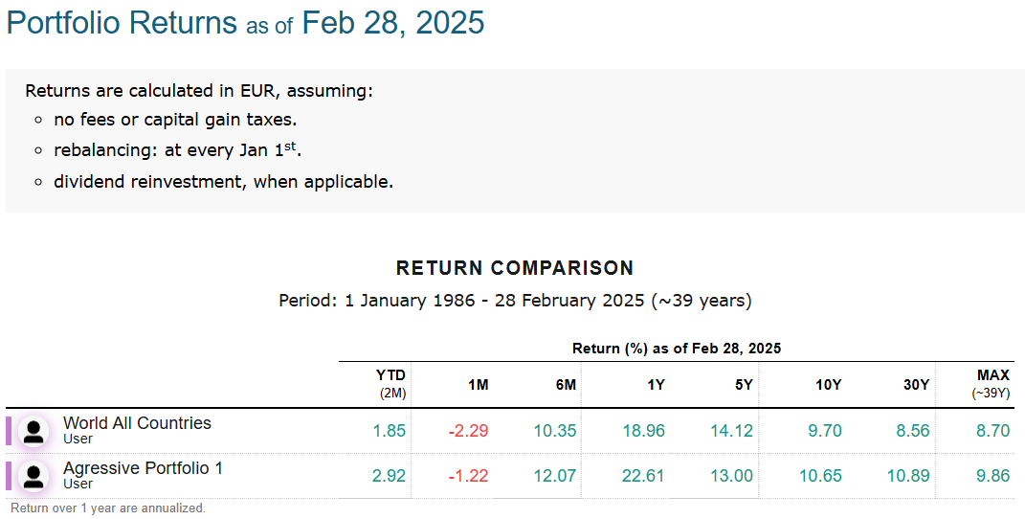Click Agressive Portfolio 1 1M value -1.22
The image size is (1025, 519).
468,476
